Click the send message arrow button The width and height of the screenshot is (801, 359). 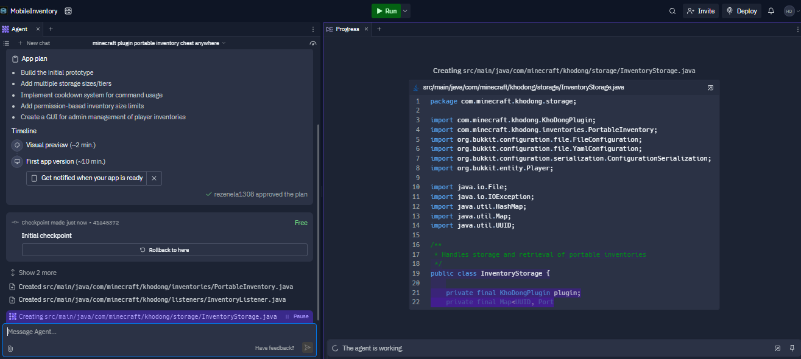point(308,347)
